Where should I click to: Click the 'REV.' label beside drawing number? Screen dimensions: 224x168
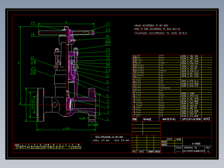tap(208, 148)
